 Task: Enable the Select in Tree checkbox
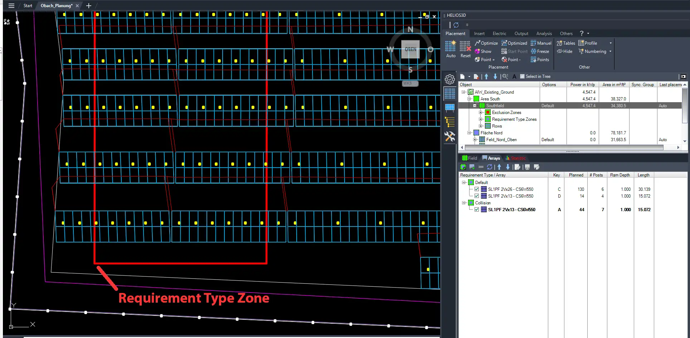(x=522, y=76)
